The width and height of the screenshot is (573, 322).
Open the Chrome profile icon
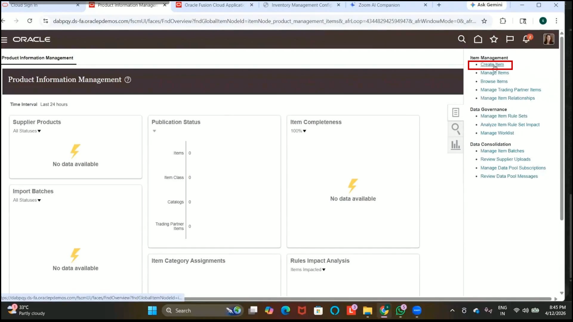coord(543,21)
